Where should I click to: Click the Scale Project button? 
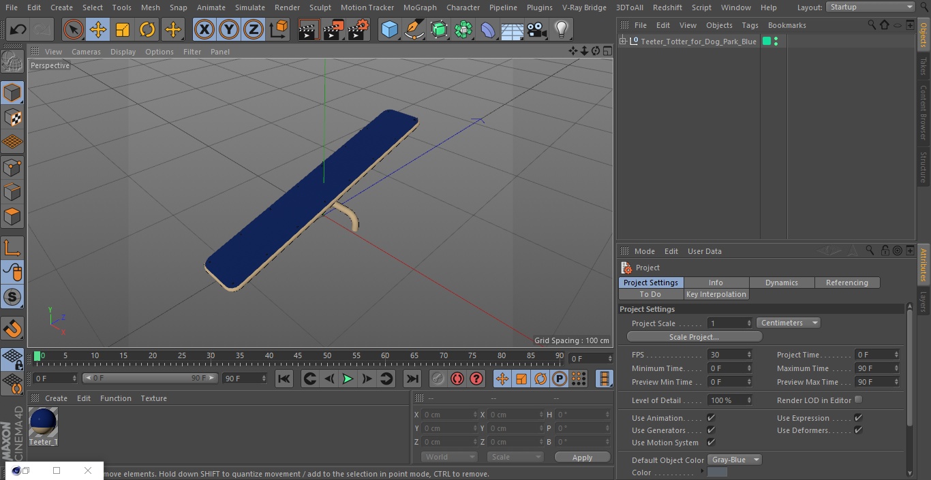[694, 337]
